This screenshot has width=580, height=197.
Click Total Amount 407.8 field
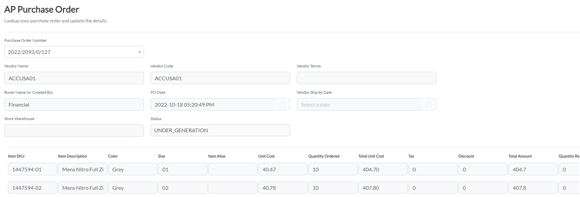tap(533, 188)
